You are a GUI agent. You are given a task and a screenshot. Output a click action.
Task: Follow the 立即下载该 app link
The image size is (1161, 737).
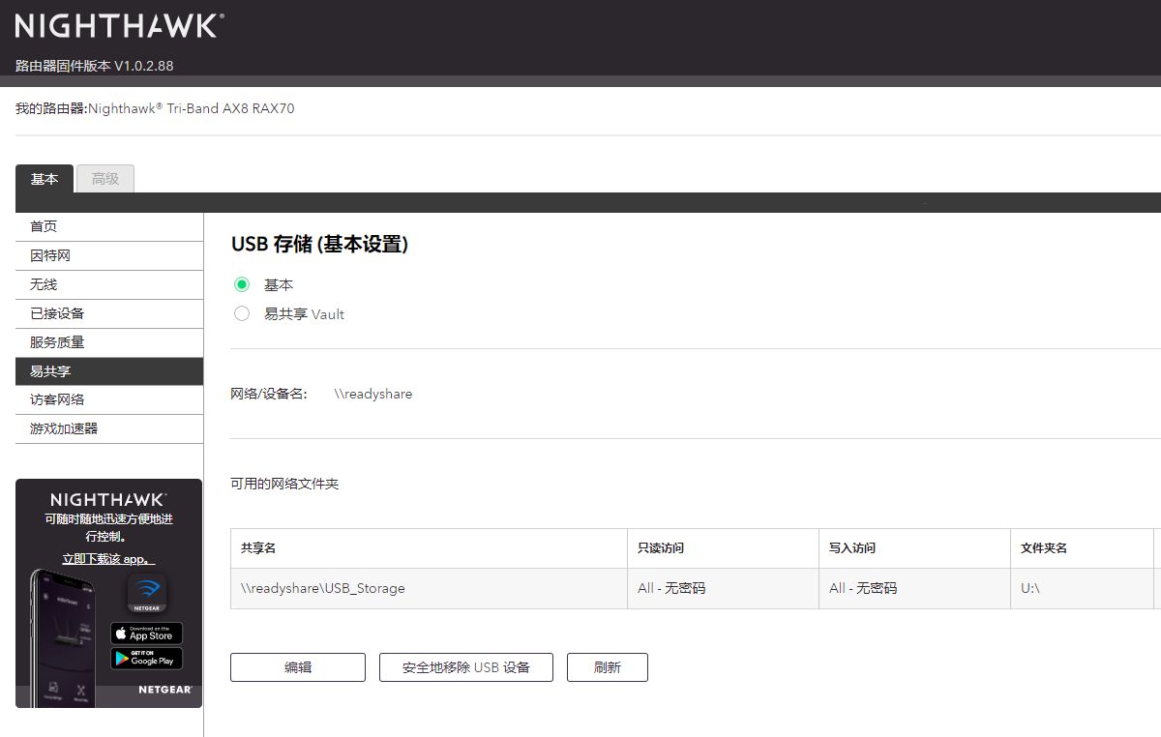pos(108,559)
